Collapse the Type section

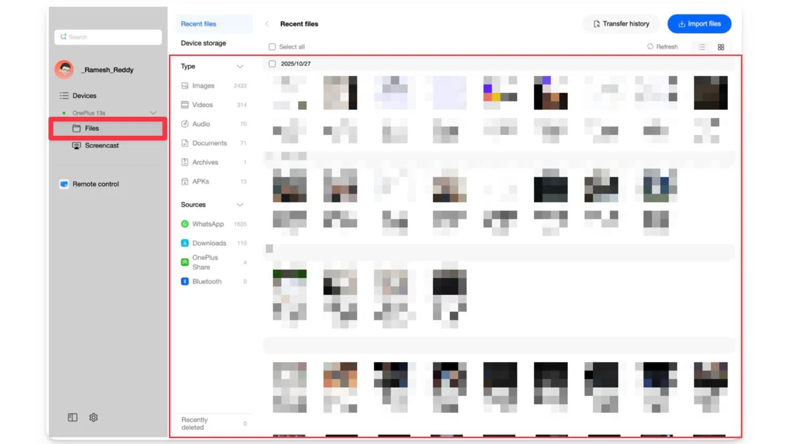pyautogui.click(x=241, y=66)
